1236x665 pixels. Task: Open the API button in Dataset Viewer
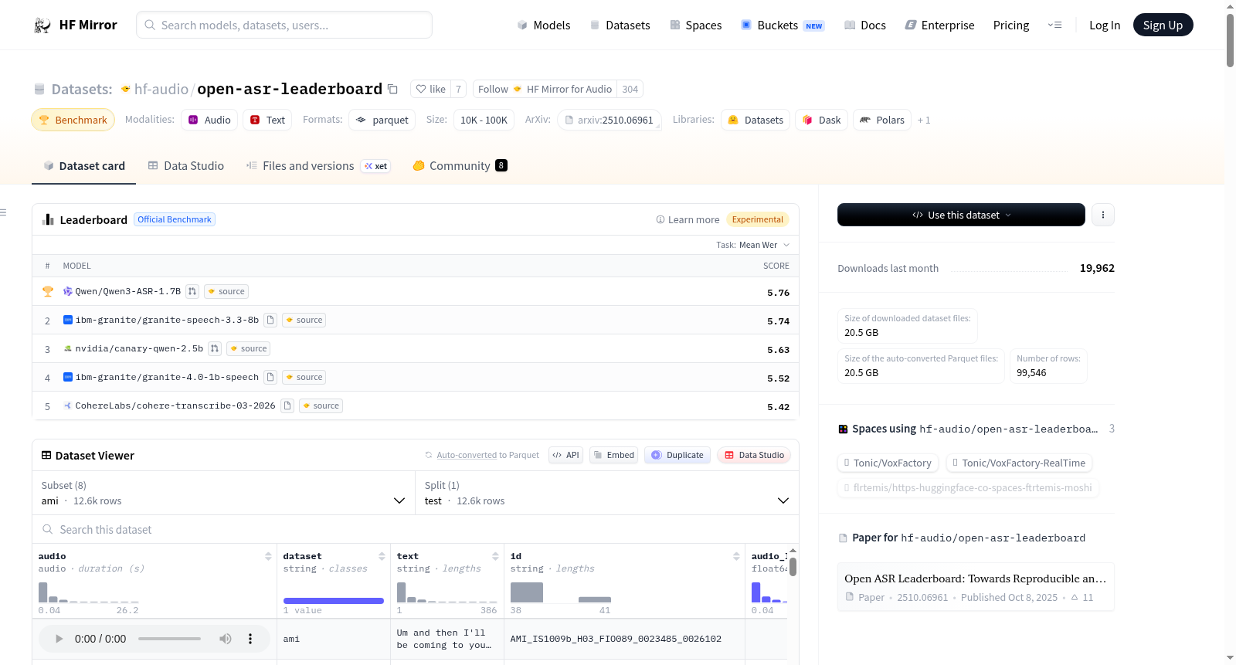[x=565, y=455]
